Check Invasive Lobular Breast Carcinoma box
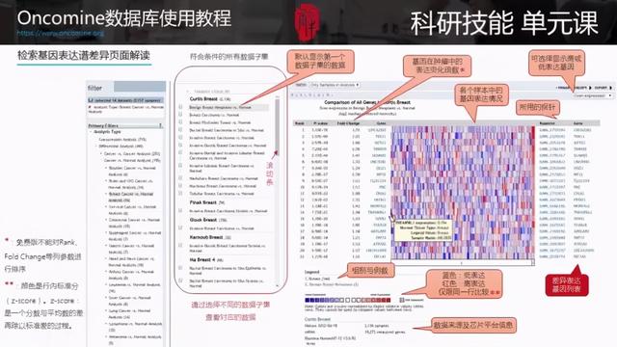 pos(180,166)
